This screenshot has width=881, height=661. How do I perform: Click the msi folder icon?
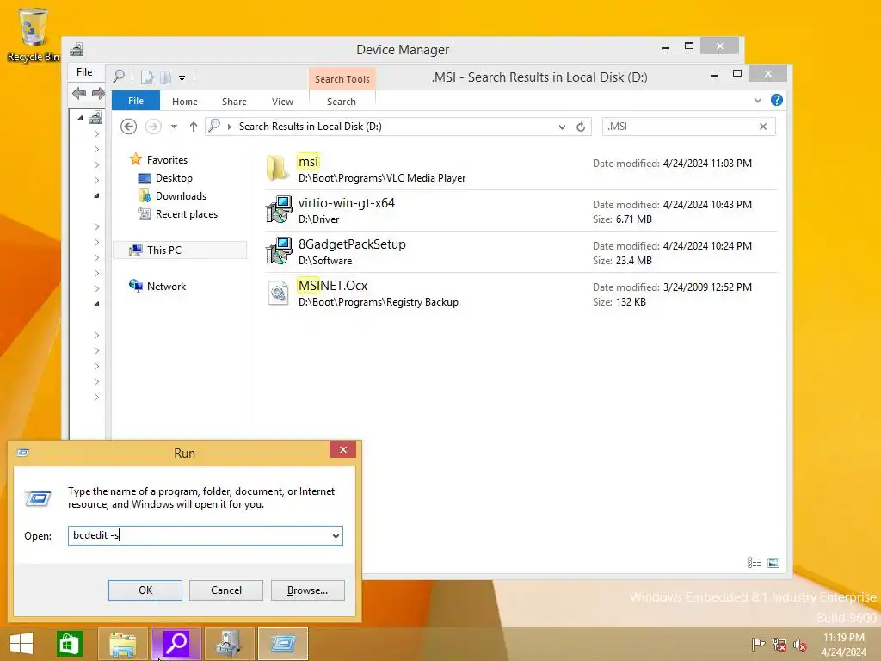tap(278, 168)
